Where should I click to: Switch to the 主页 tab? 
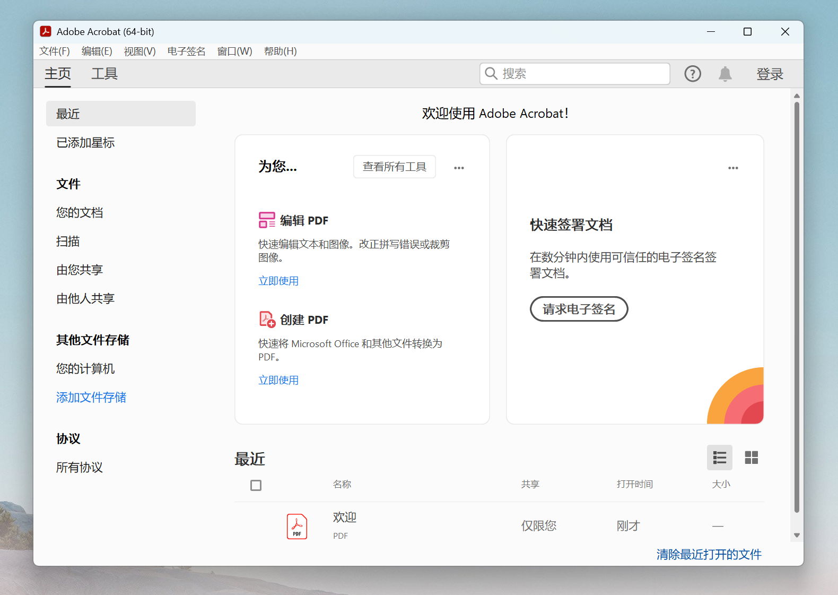(x=58, y=74)
